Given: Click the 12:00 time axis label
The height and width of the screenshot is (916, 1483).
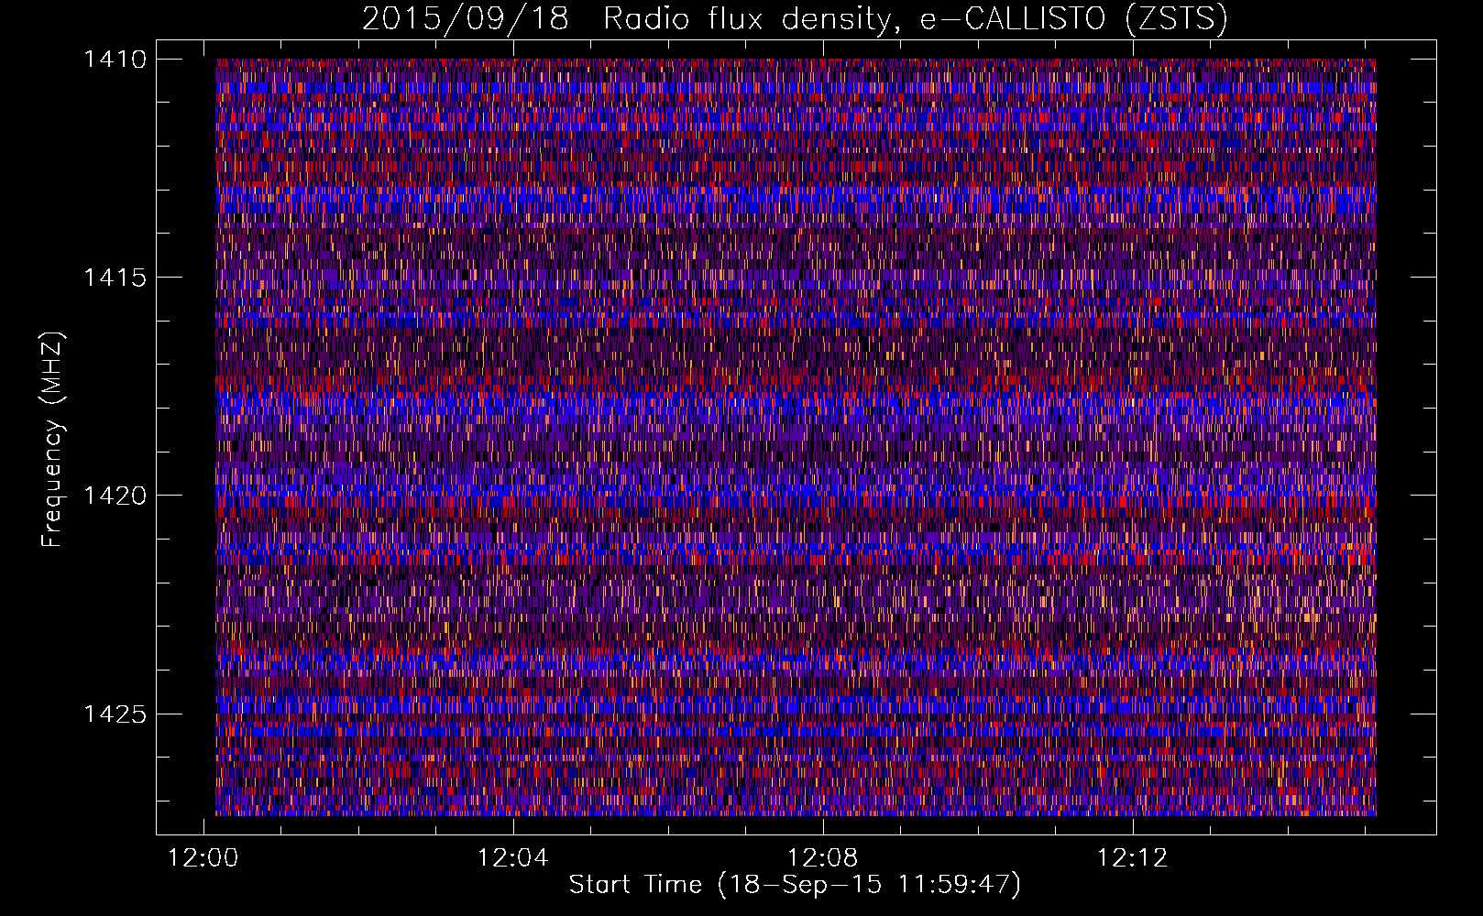Looking at the screenshot, I should pyautogui.click(x=203, y=857).
